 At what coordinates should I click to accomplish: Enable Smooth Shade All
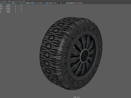(28, 3)
